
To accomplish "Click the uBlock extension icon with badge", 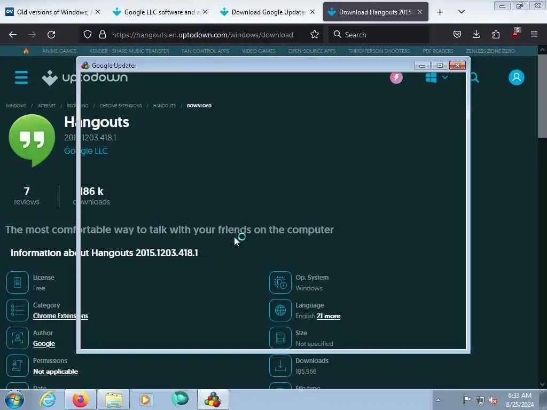I will 515,34.
